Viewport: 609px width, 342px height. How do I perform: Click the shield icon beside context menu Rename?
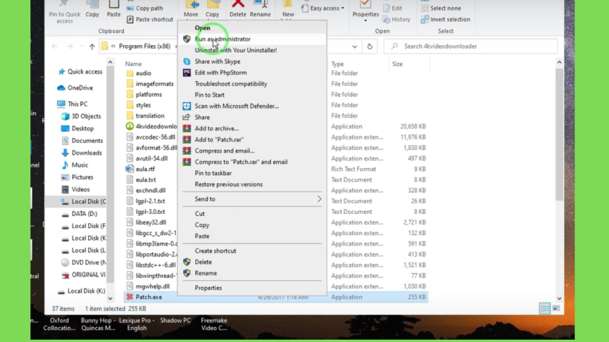pyautogui.click(x=187, y=273)
